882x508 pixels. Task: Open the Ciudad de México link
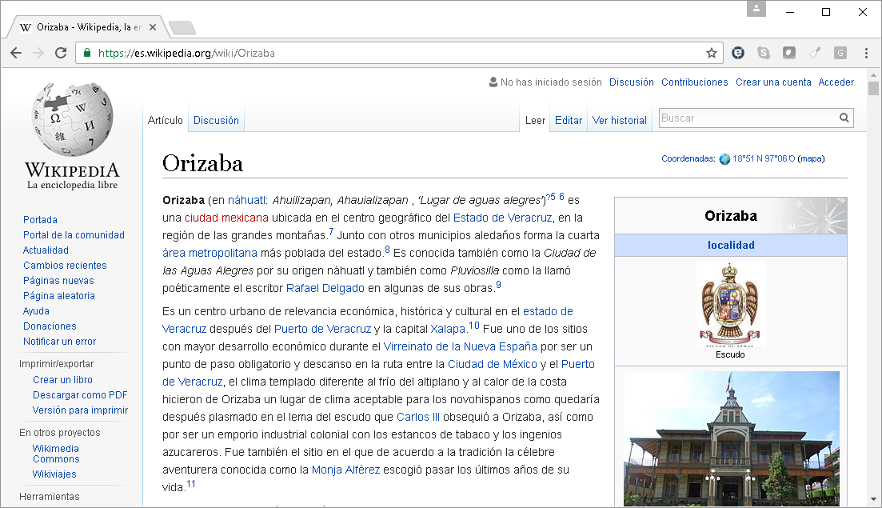(493, 364)
